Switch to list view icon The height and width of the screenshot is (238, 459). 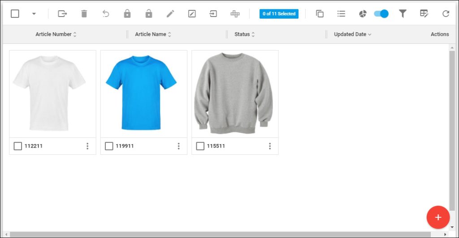point(341,14)
